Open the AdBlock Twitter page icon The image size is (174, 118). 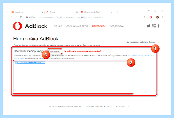tap(148, 26)
